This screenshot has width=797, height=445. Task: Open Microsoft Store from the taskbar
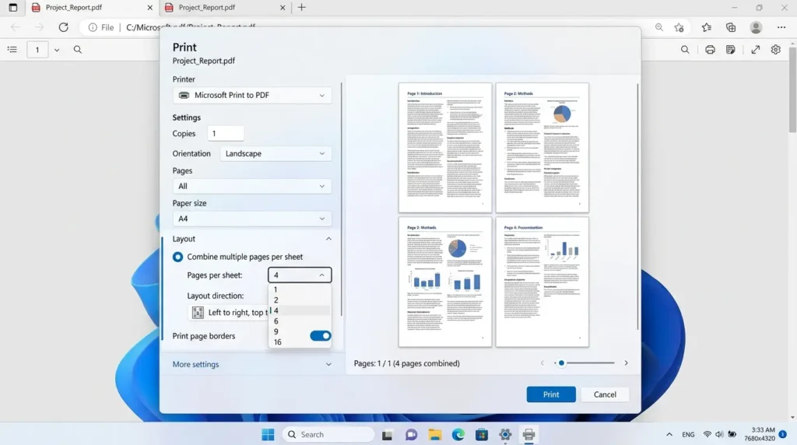pos(481,435)
